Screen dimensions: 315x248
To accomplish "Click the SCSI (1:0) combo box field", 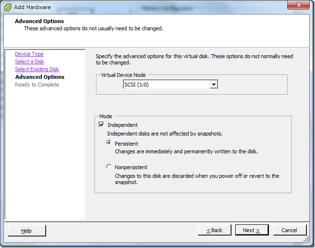I will (170, 85).
